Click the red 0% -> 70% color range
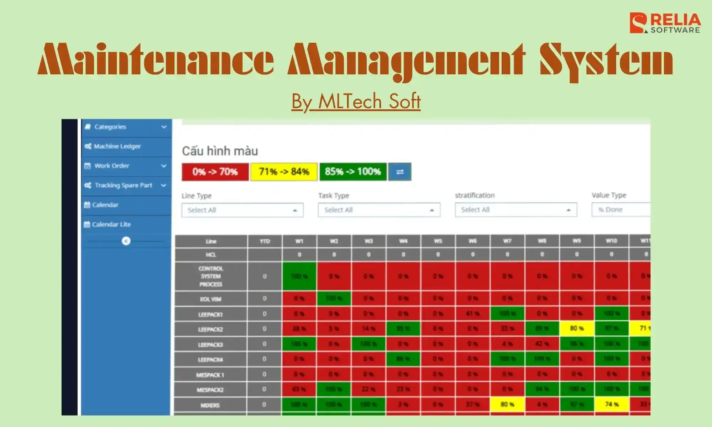 pos(215,172)
